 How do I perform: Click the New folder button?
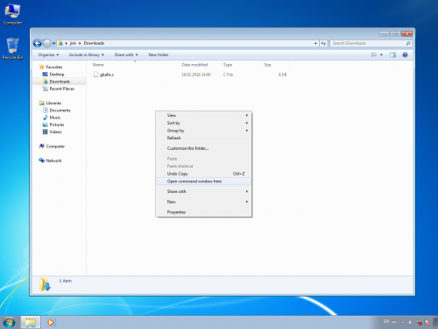[x=159, y=54]
